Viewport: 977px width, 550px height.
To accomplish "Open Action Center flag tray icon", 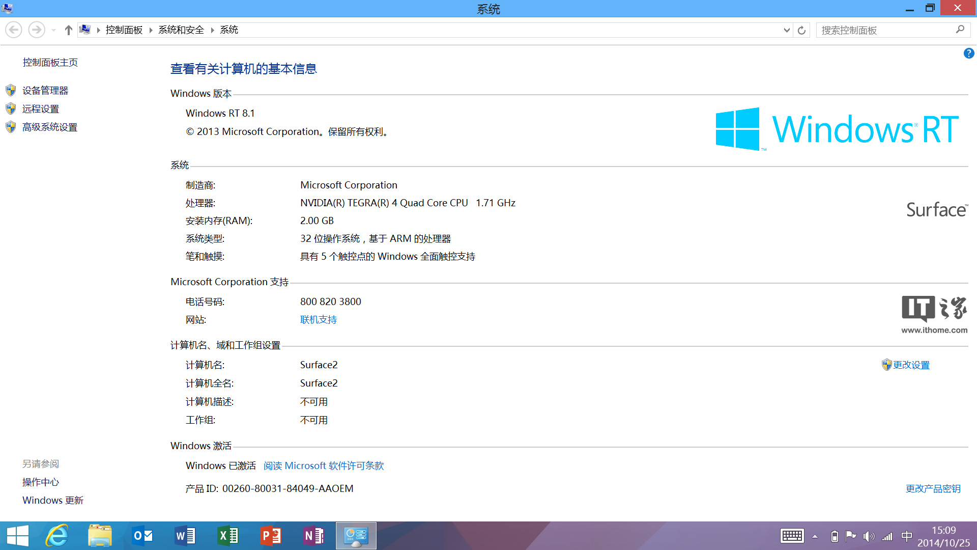I will [851, 536].
